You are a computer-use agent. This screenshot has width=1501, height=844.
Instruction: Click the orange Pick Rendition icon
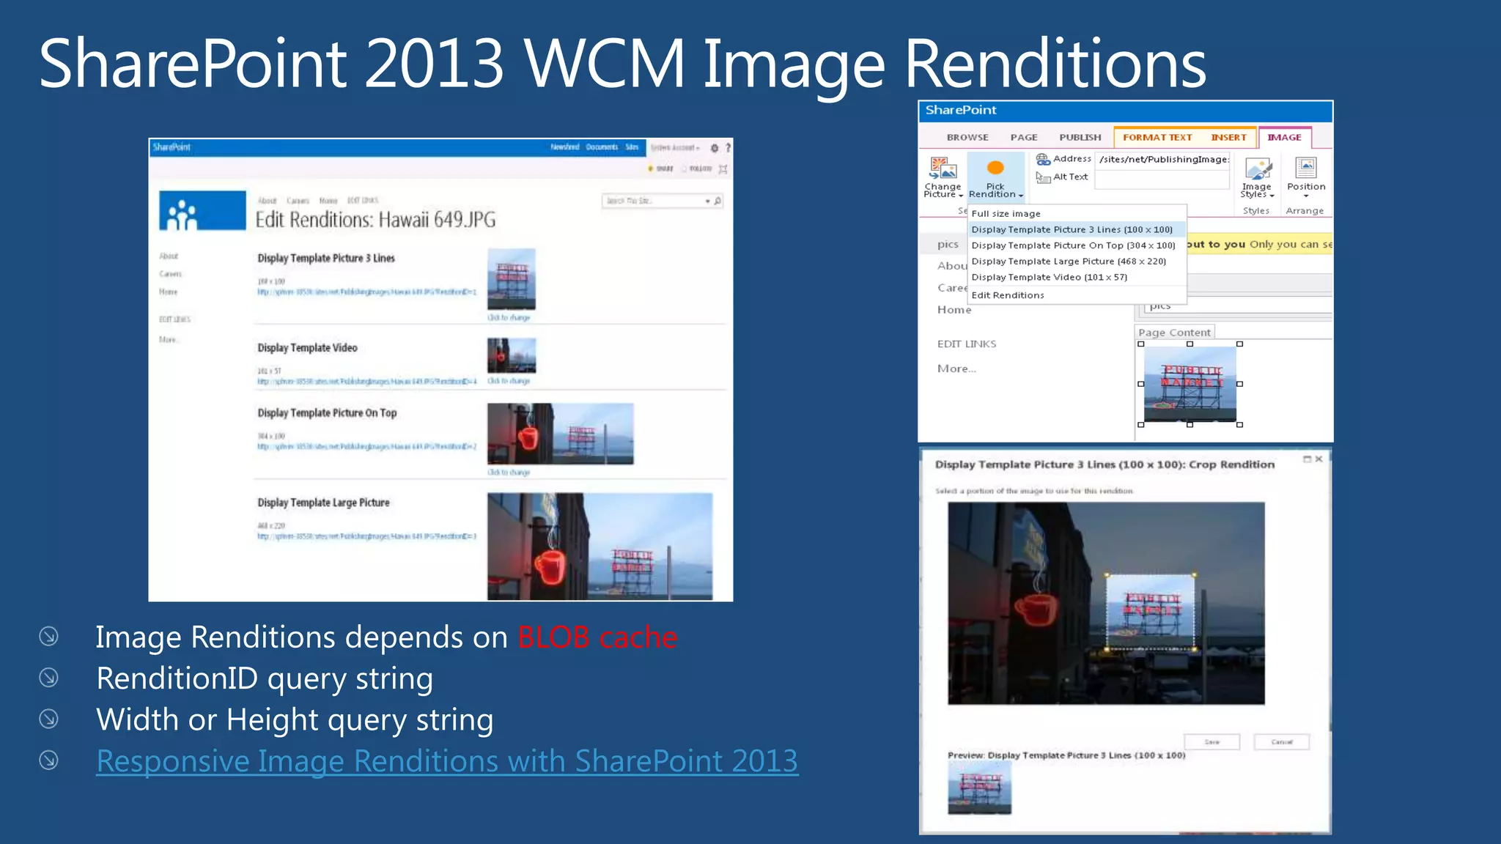(995, 168)
